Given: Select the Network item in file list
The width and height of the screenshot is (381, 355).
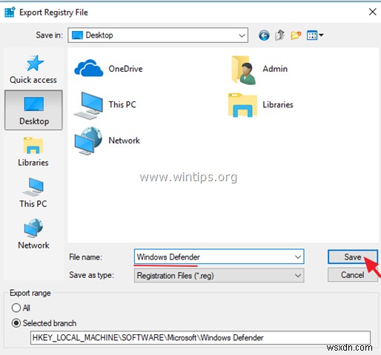Looking at the screenshot, I should (x=107, y=141).
